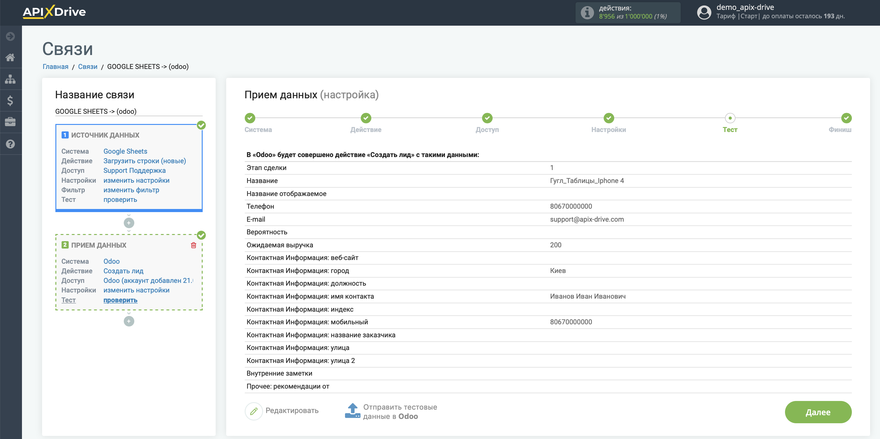This screenshot has height=439, width=880.
Task: Click source block проверить link
Action: coord(120,199)
